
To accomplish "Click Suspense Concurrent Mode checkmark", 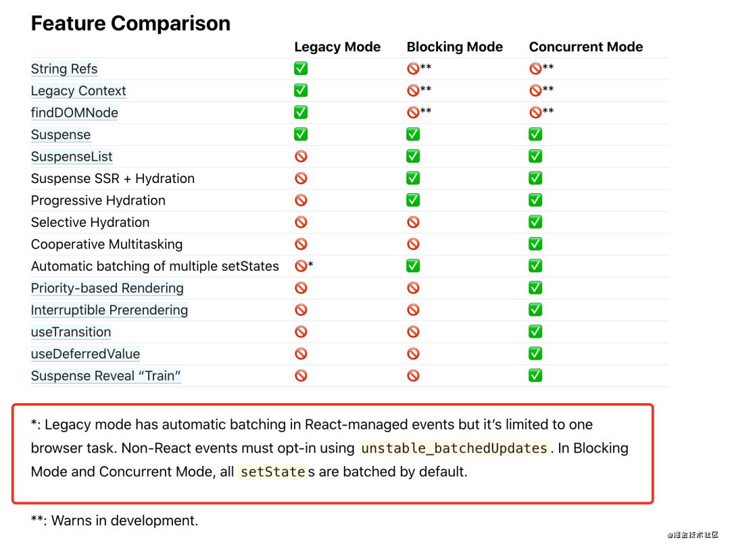I will pos(535,134).
